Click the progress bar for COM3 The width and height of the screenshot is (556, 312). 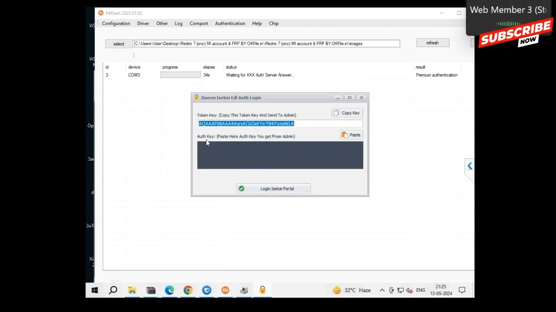pyautogui.click(x=180, y=75)
